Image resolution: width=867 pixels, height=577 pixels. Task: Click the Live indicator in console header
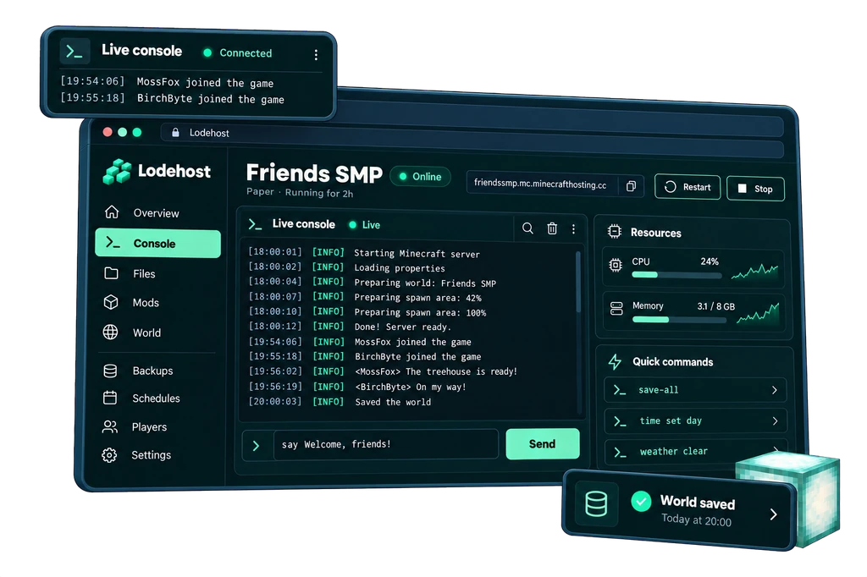[364, 225]
